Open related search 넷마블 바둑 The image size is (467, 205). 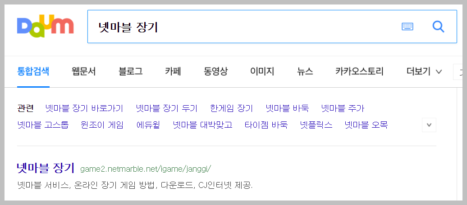pyautogui.click(x=287, y=108)
